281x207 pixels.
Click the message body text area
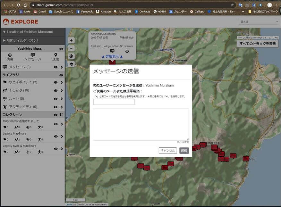click(x=141, y=124)
